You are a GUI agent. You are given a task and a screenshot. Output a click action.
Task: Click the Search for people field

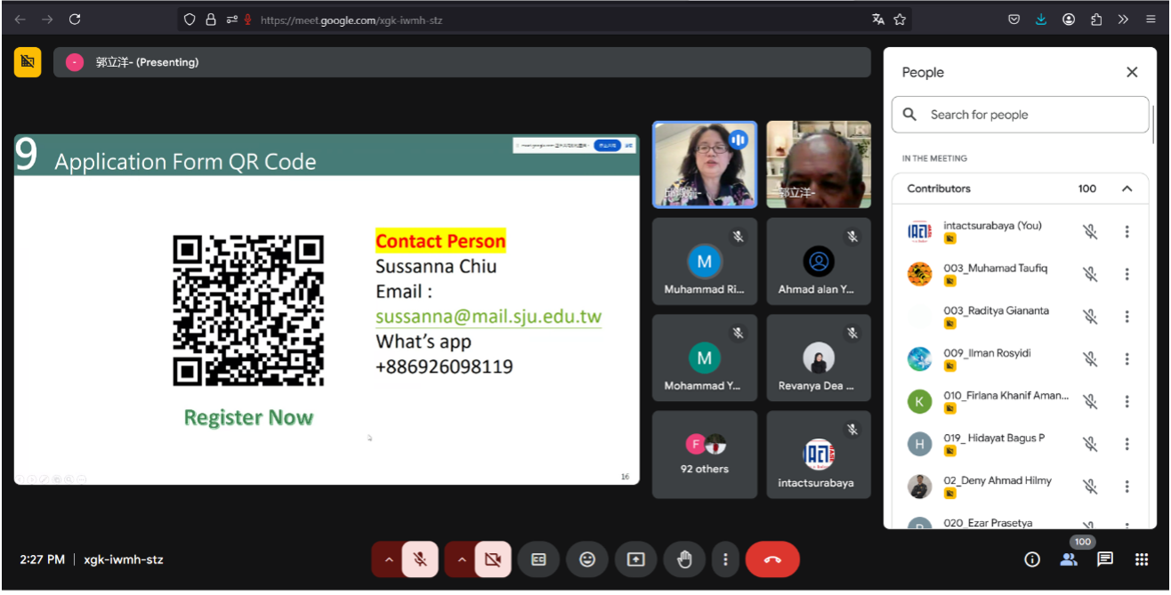tap(1032, 115)
